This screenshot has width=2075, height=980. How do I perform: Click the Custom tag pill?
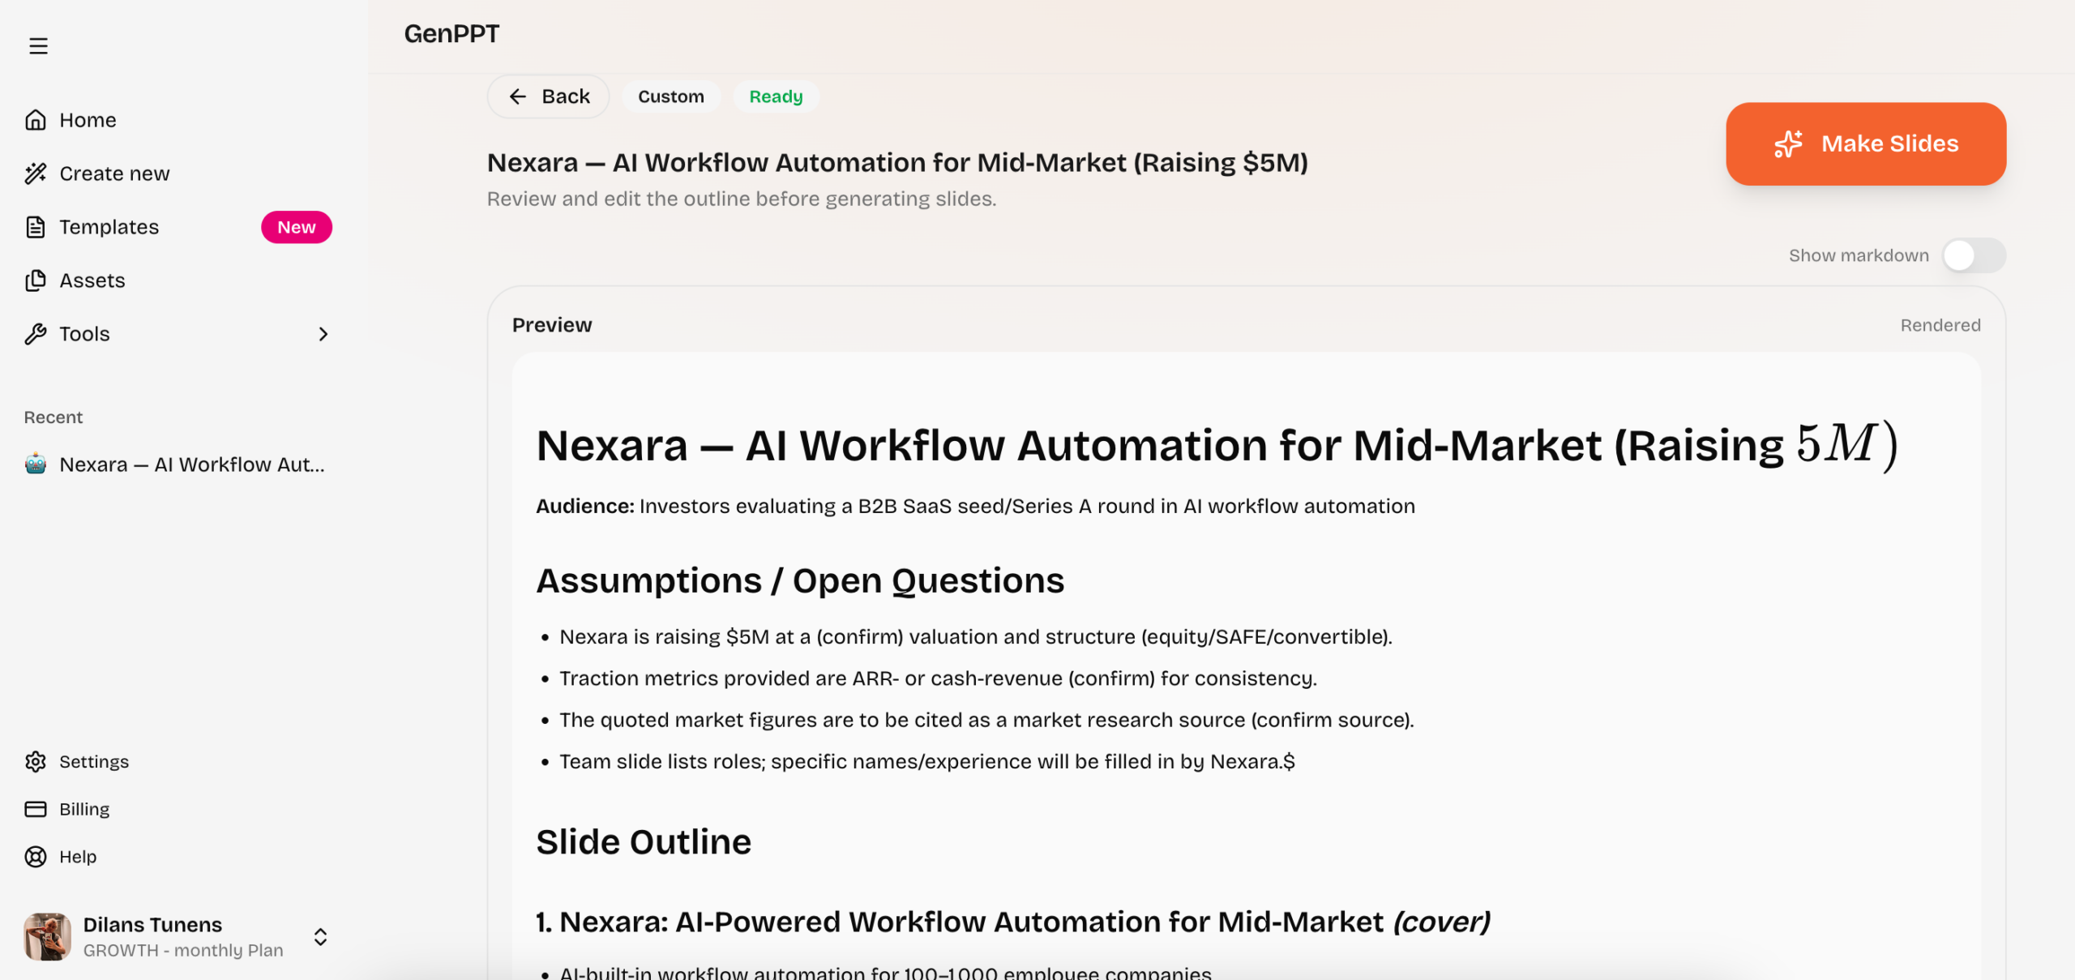[670, 96]
